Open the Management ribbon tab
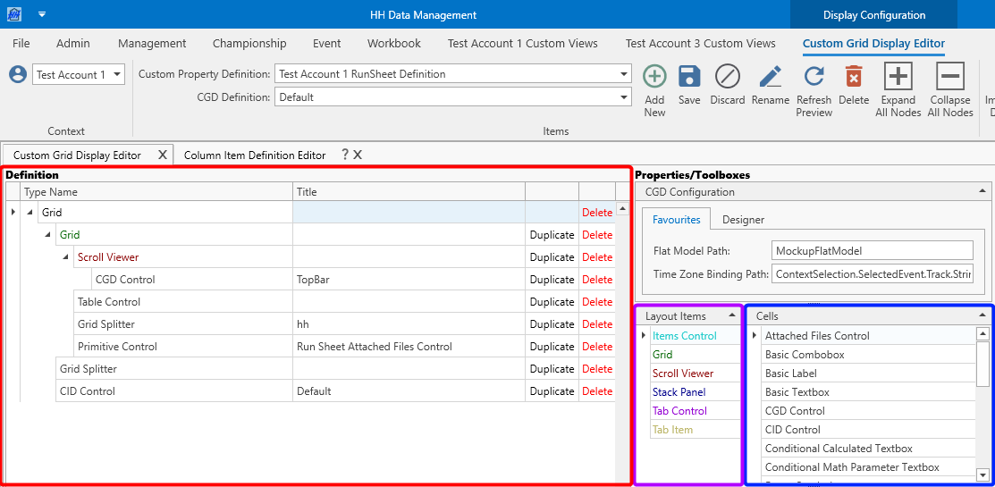 152,43
